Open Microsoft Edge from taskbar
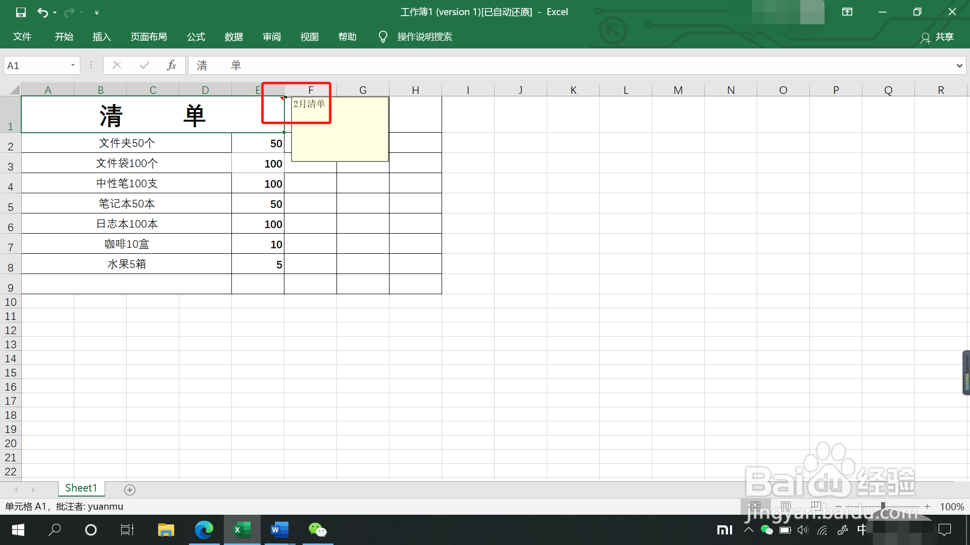Viewport: 970px width, 545px height. (204, 529)
